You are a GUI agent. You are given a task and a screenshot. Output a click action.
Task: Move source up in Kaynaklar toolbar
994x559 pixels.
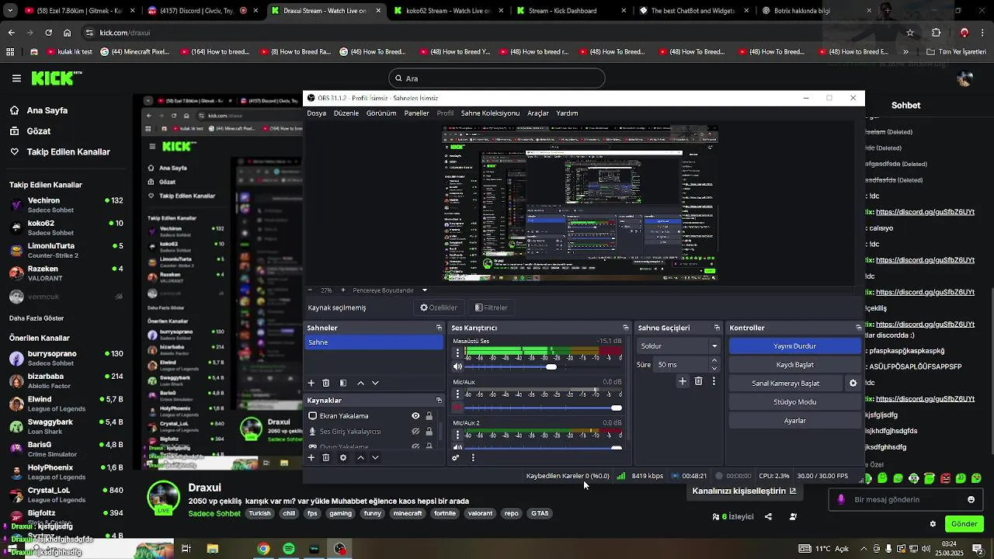[360, 457]
